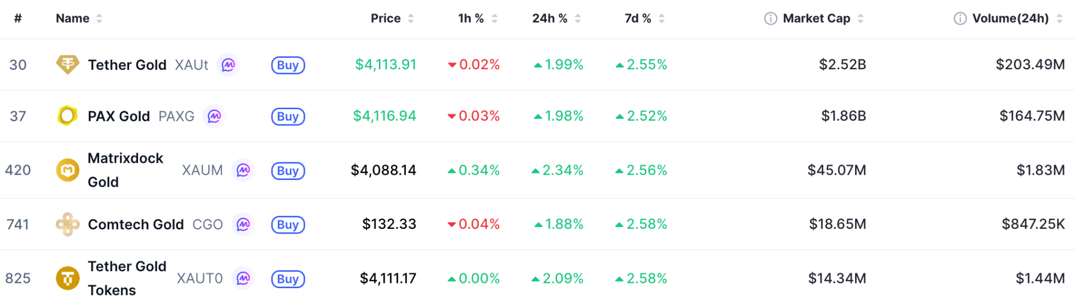Click the PAX Gold coin logo
The height and width of the screenshot is (306, 1075).
[x=68, y=116]
